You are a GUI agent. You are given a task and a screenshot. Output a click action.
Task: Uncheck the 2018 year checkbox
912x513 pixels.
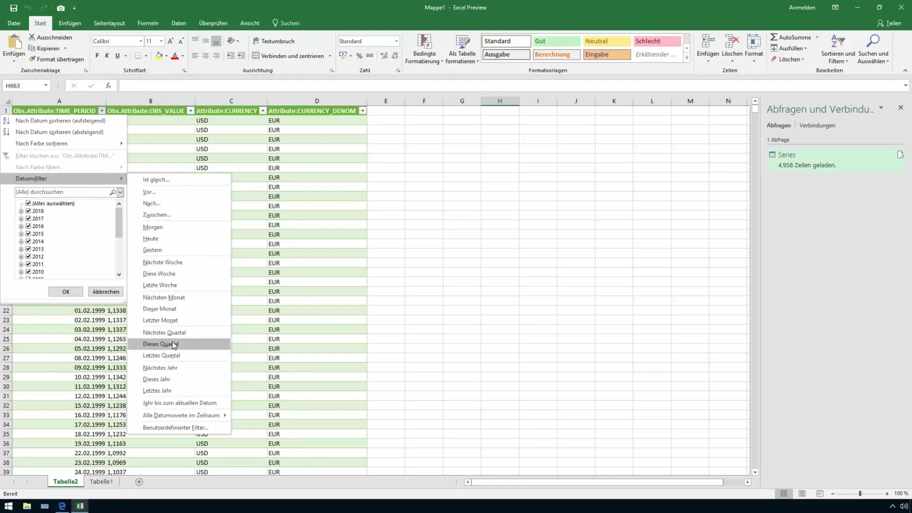click(x=28, y=211)
